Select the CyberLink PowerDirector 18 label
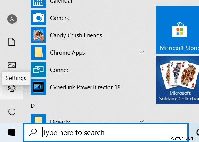The image size is (199, 142). point(85,87)
